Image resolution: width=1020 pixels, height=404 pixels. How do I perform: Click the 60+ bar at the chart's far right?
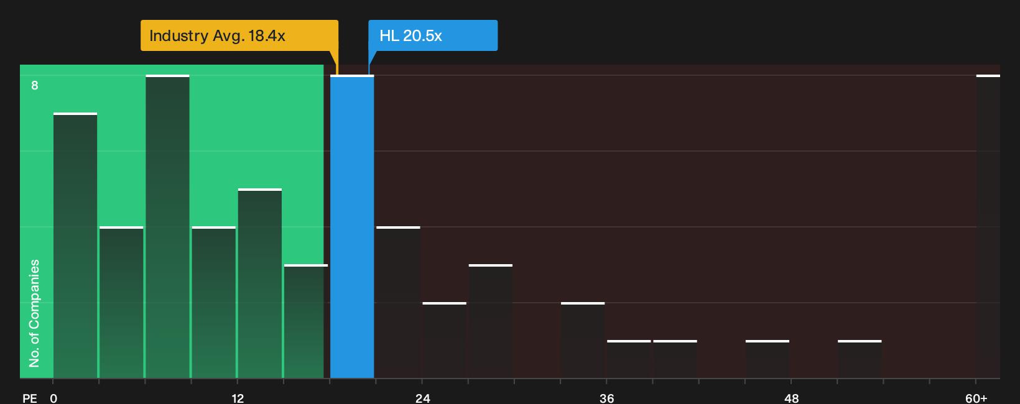tap(988, 227)
